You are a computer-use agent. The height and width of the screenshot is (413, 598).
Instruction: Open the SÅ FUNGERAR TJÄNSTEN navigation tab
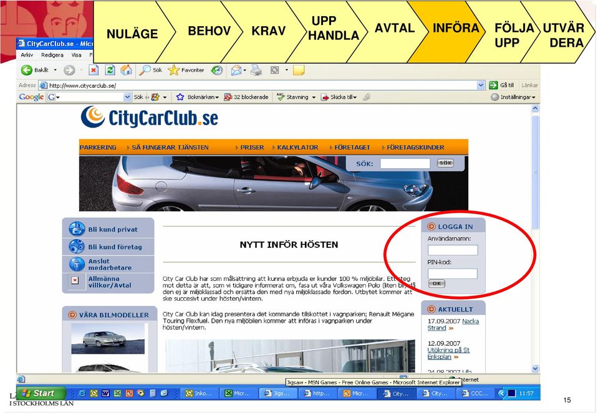click(170, 148)
